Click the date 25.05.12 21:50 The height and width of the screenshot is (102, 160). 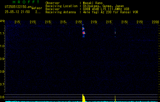[x=17, y=12]
